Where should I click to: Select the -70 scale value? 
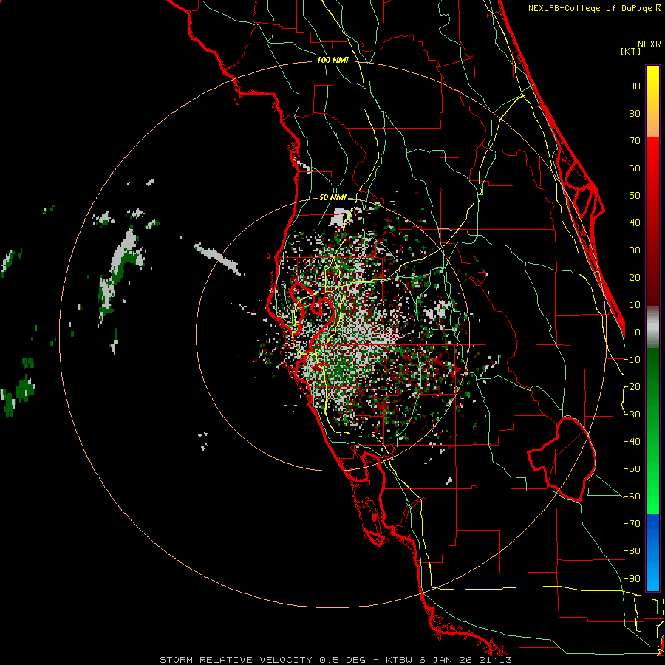632,524
